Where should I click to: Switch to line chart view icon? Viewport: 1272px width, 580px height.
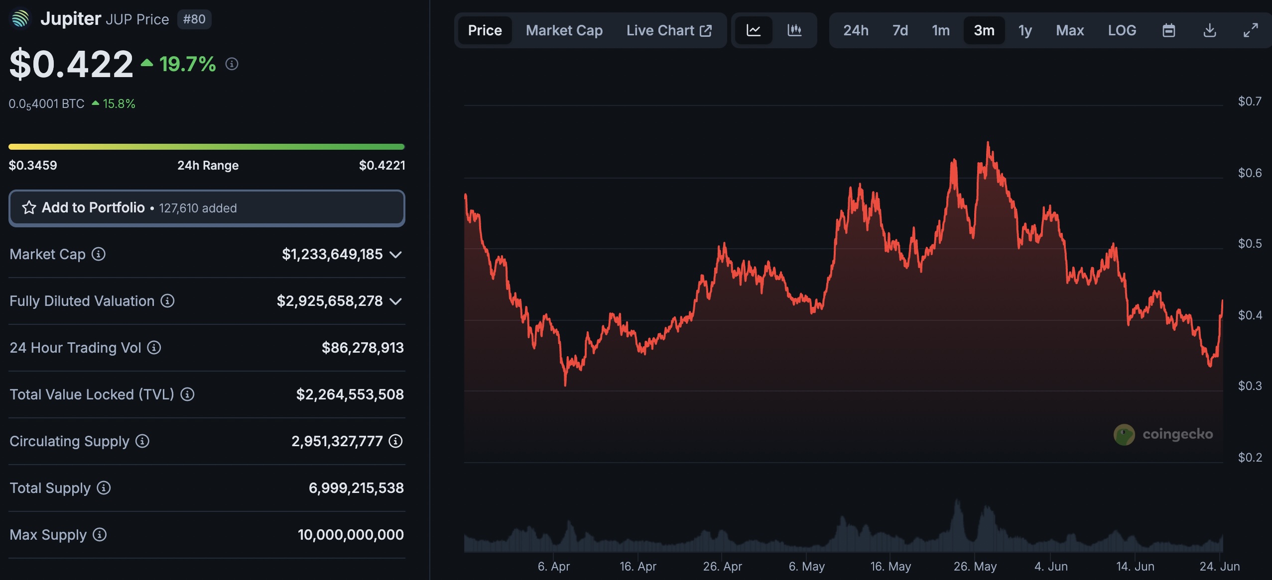click(x=754, y=30)
